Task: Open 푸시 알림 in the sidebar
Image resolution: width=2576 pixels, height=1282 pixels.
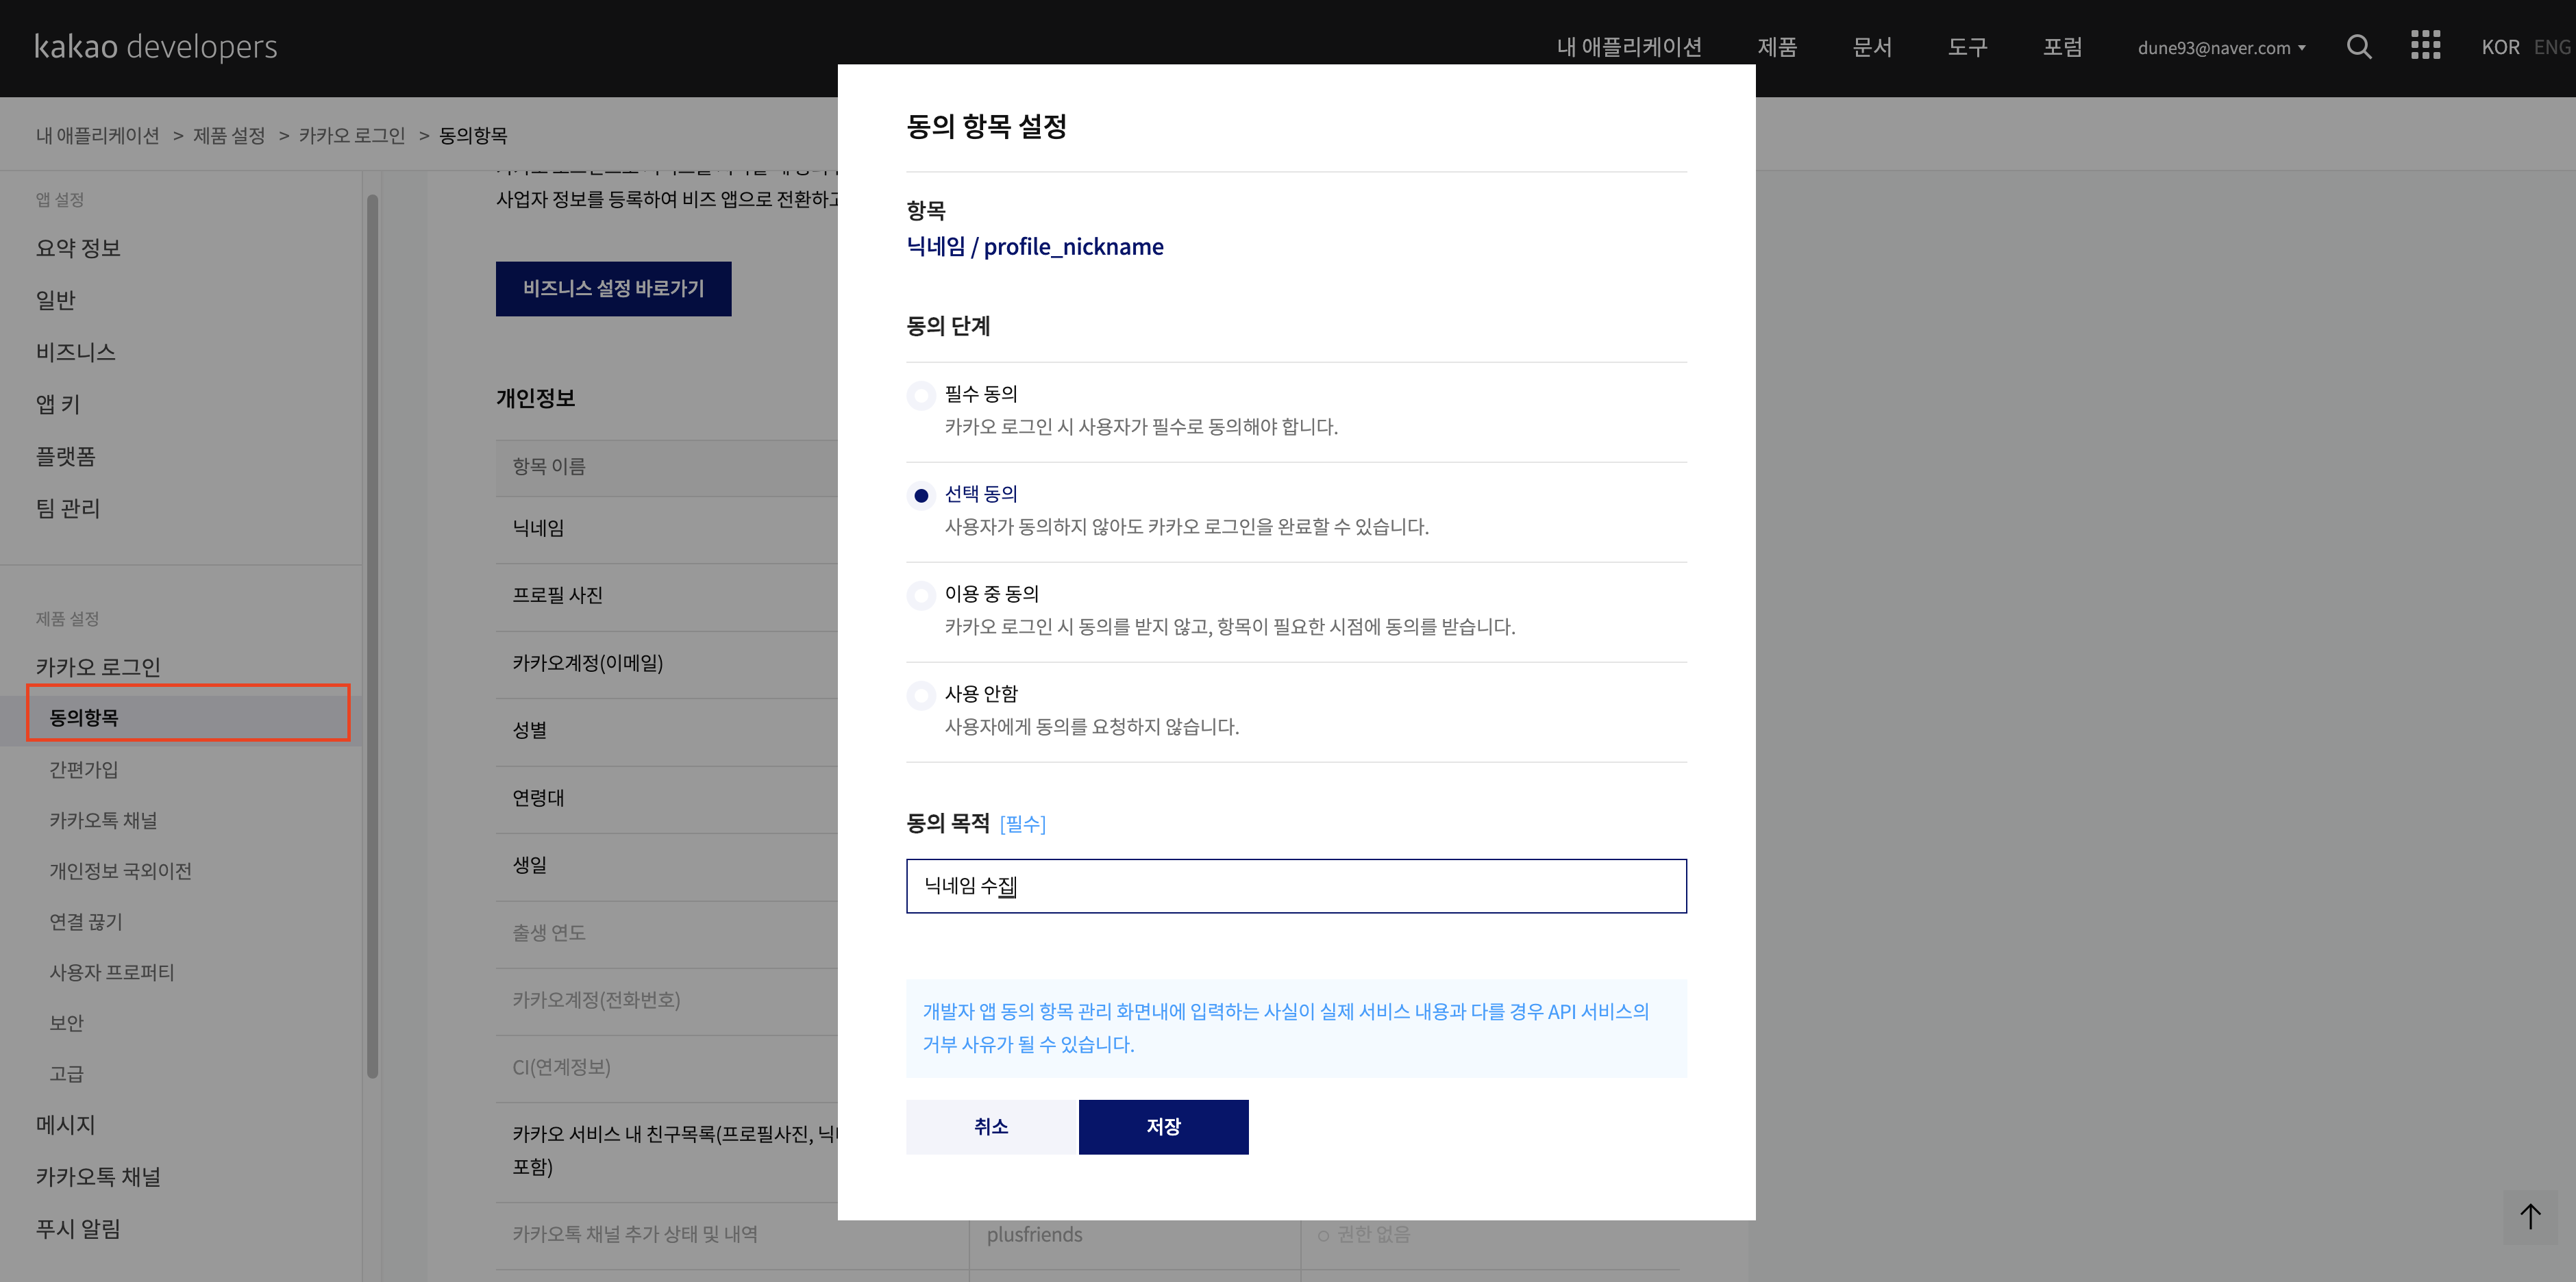Action: pos(78,1228)
